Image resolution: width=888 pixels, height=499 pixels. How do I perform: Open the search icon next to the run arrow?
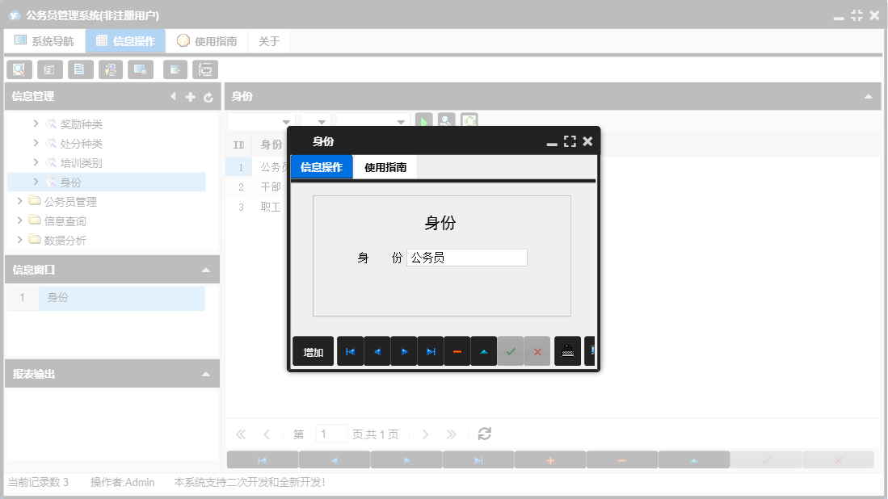[447, 121]
